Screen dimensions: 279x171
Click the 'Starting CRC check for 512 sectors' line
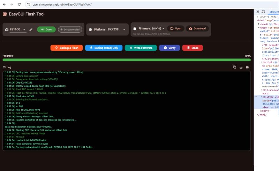point(36,130)
